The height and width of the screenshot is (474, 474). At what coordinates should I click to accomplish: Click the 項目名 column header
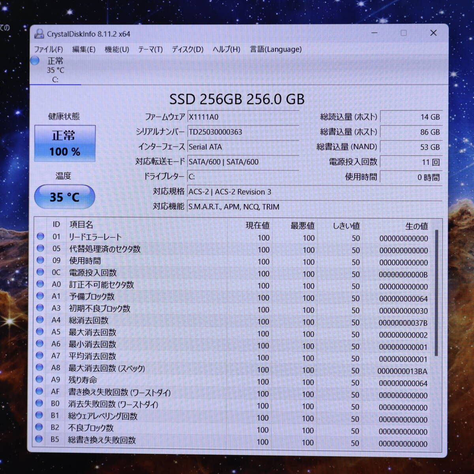pos(81,224)
